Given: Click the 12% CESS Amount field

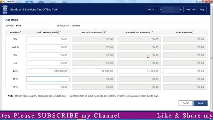Looking at the screenshot, I should click(185, 71).
